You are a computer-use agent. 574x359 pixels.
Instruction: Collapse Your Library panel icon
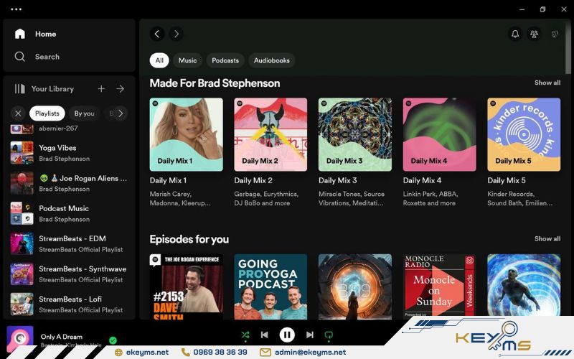click(20, 88)
